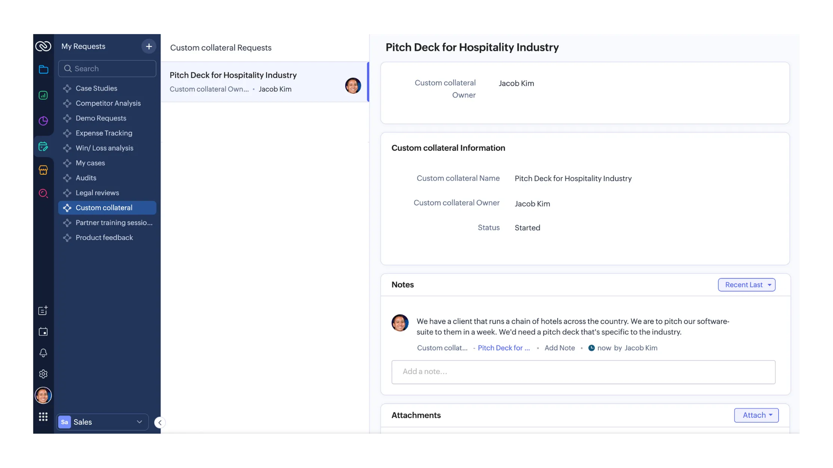The image size is (833, 468).
Task: Open the notifications bell icon
Action: coord(44,352)
